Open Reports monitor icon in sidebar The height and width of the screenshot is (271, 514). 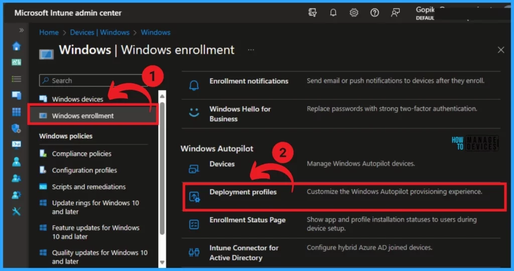click(x=17, y=145)
